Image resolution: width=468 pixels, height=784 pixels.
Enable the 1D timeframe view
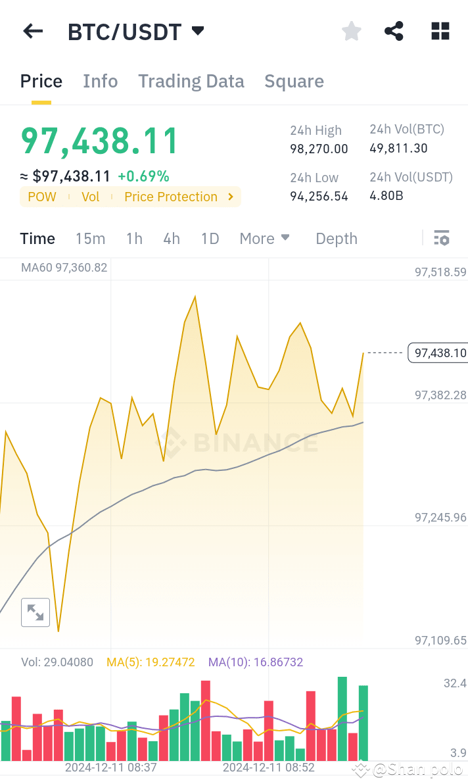click(x=210, y=238)
